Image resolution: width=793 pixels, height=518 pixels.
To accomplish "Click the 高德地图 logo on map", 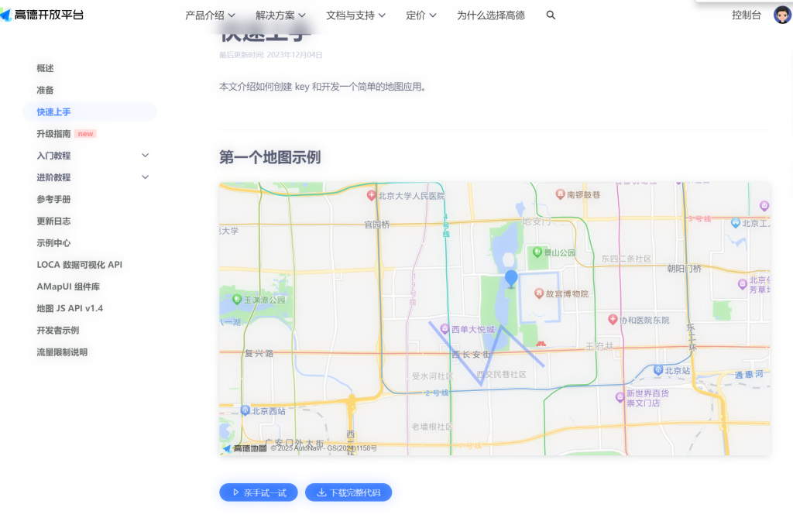I will 245,448.
